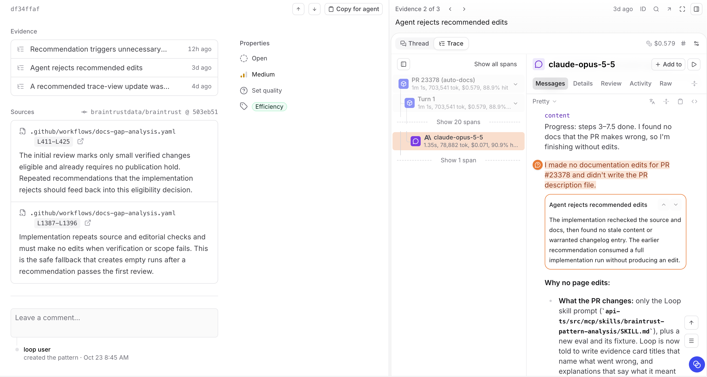Collapse the PR 23378 (auto-docs) span
707x377 pixels.
(x=516, y=84)
